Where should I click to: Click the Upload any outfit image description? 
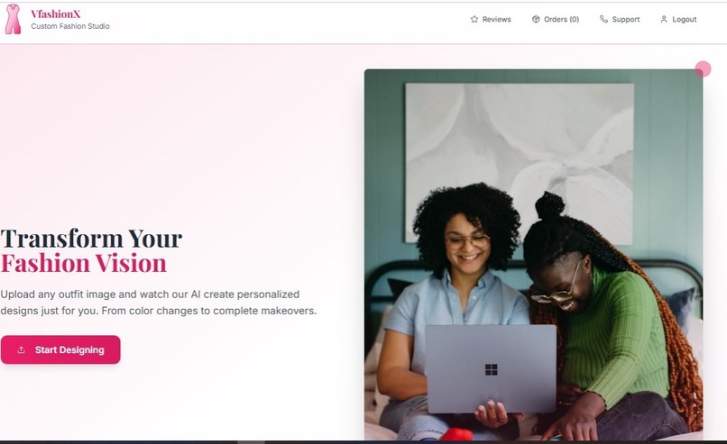159,303
